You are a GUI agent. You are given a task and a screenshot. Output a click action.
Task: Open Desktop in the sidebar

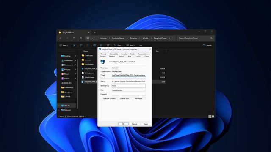click(x=67, y=56)
